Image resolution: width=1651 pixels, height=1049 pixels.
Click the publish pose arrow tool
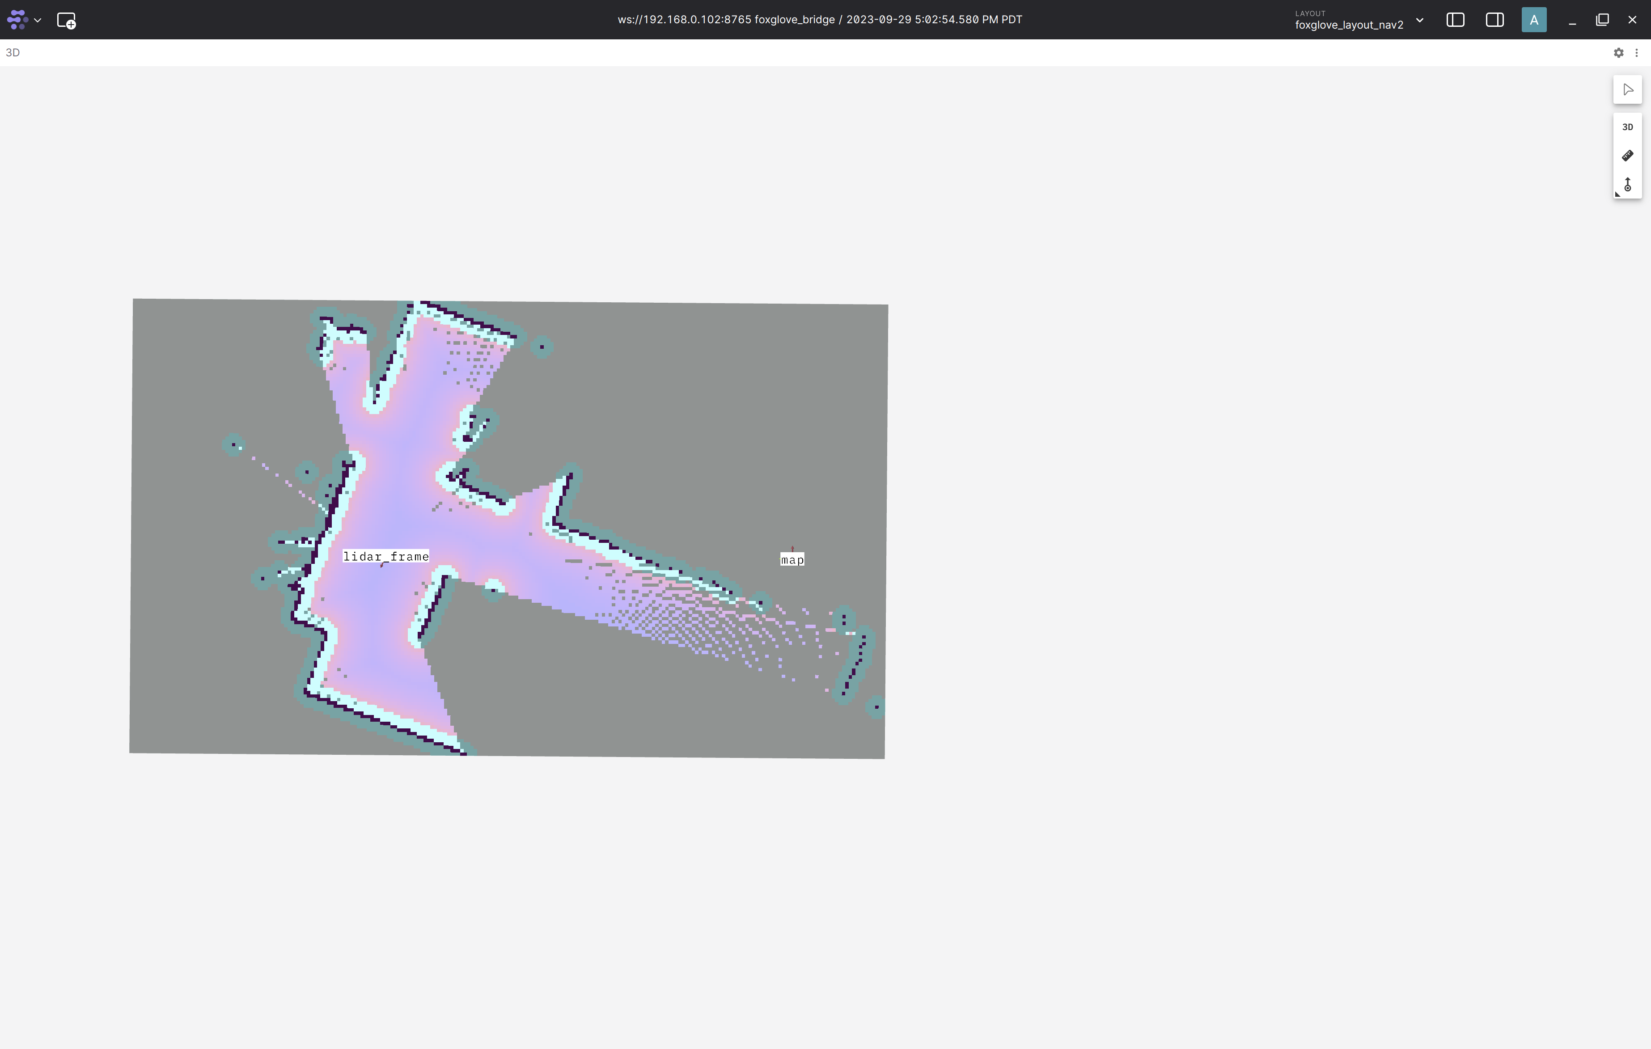coord(1628,184)
